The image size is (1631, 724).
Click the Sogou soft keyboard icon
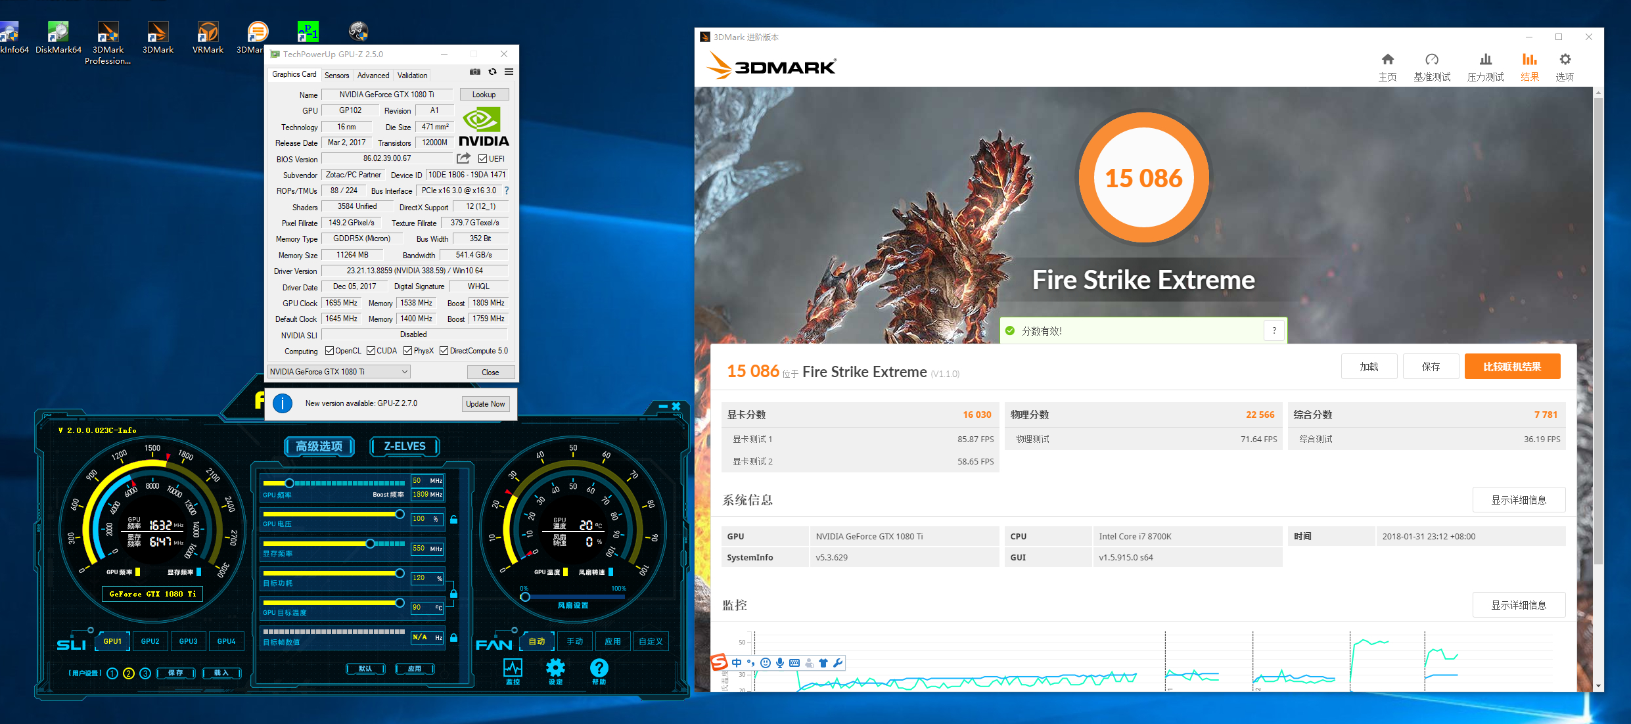point(794,663)
